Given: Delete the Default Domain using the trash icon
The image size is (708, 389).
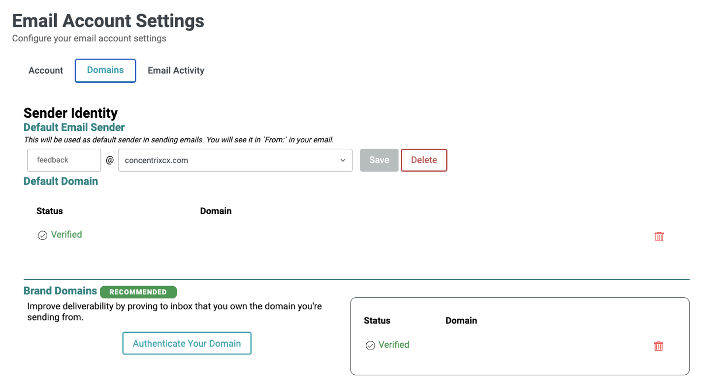Looking at the screenshot, I should 659,236.
